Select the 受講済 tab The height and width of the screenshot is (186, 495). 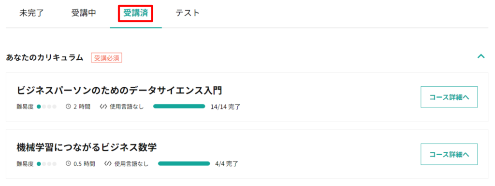point(136,13)
